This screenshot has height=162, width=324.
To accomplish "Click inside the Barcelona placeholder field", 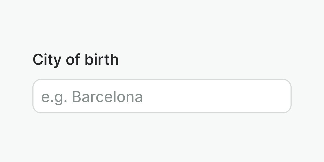I will coord(162,96).
